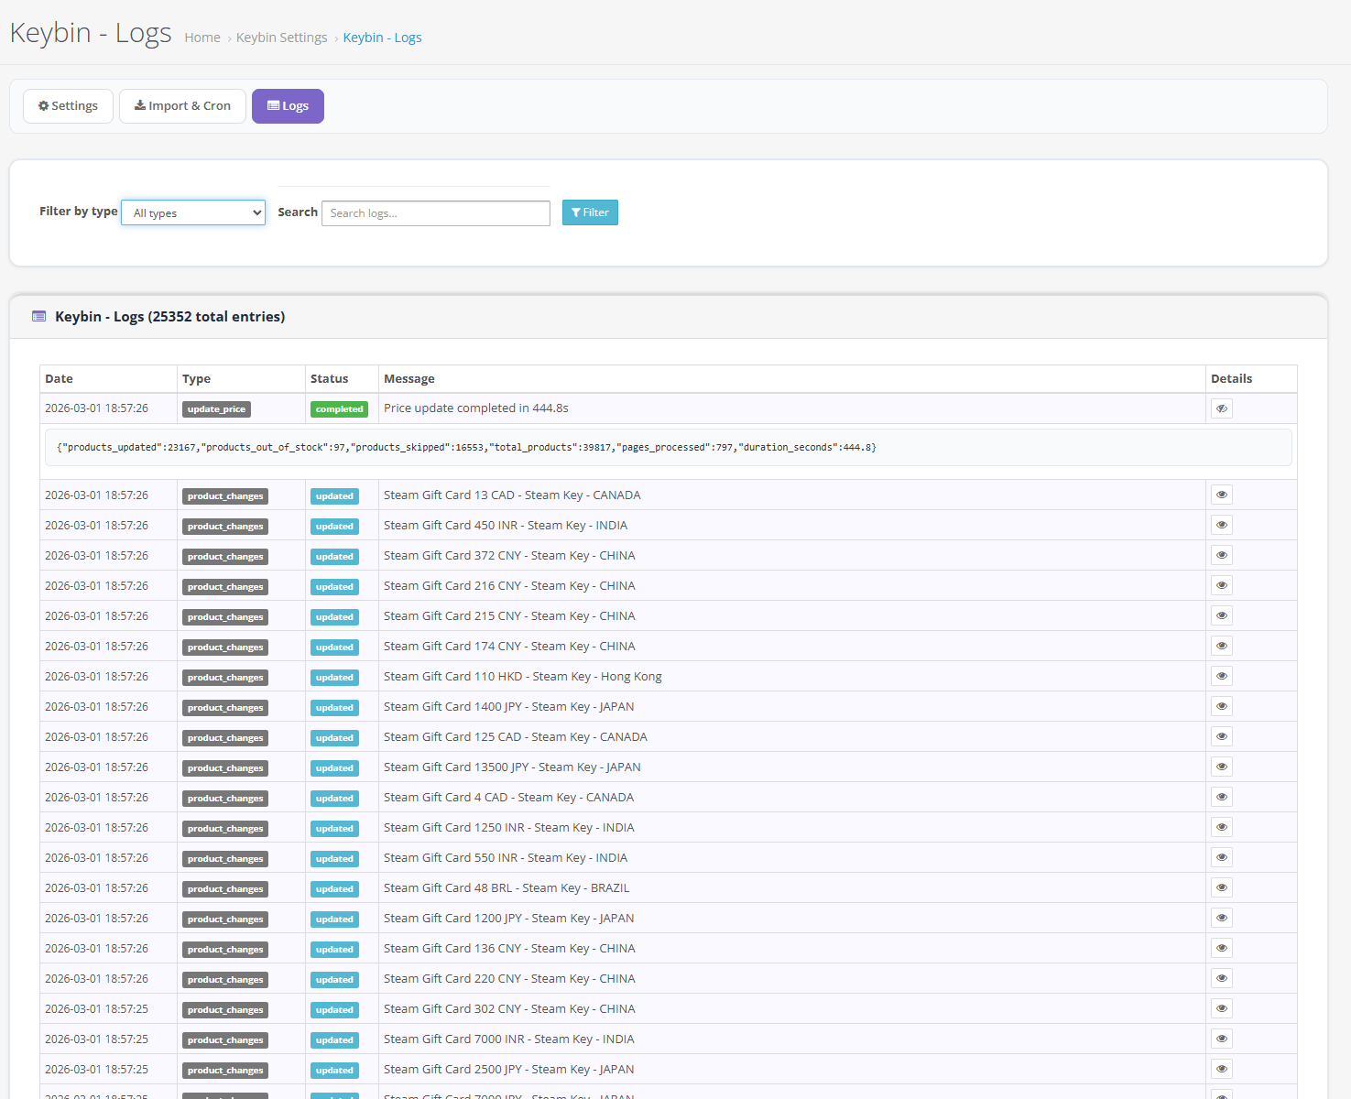Image resolution: width=1351 pixels, height=1099 pixels.
Task: View details of Steam Gift Card 110 HKD
Action: pos(1221,677)
